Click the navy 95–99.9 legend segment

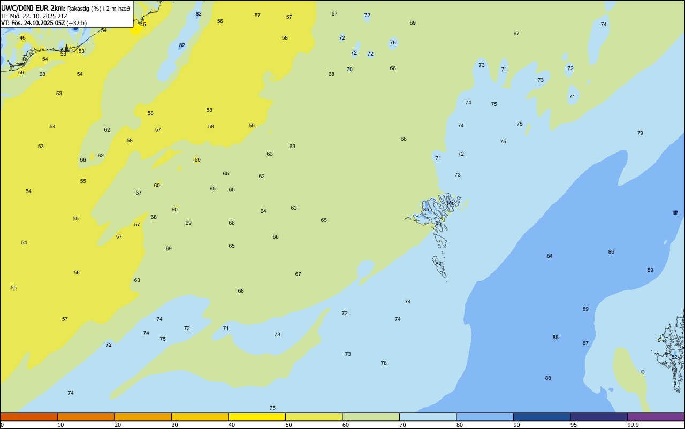pos(599,417)
